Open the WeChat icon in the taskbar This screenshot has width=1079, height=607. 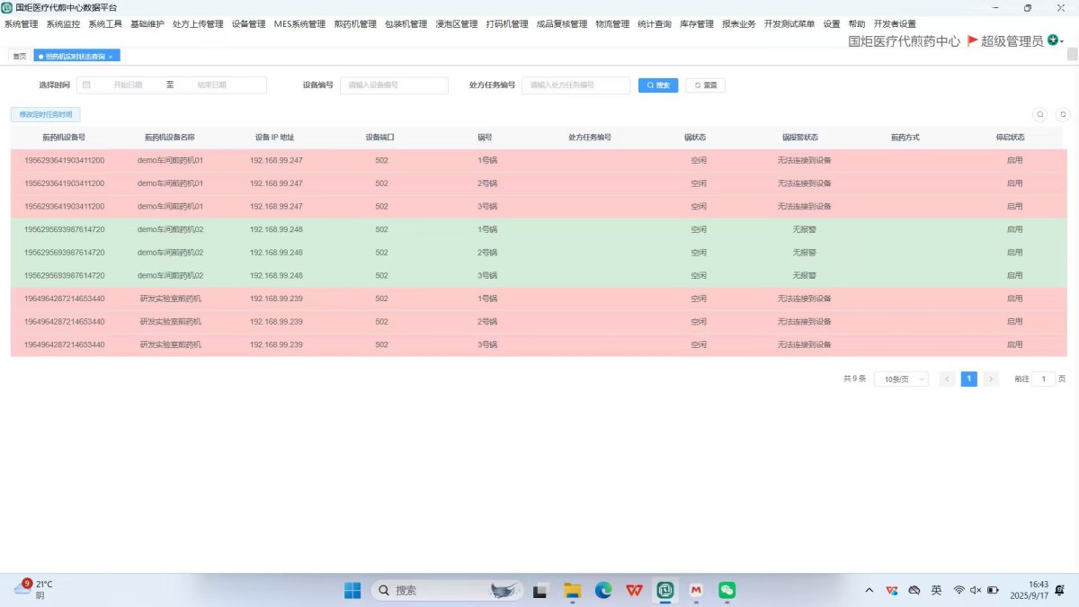pyautogui.click(x=727, y=590)
